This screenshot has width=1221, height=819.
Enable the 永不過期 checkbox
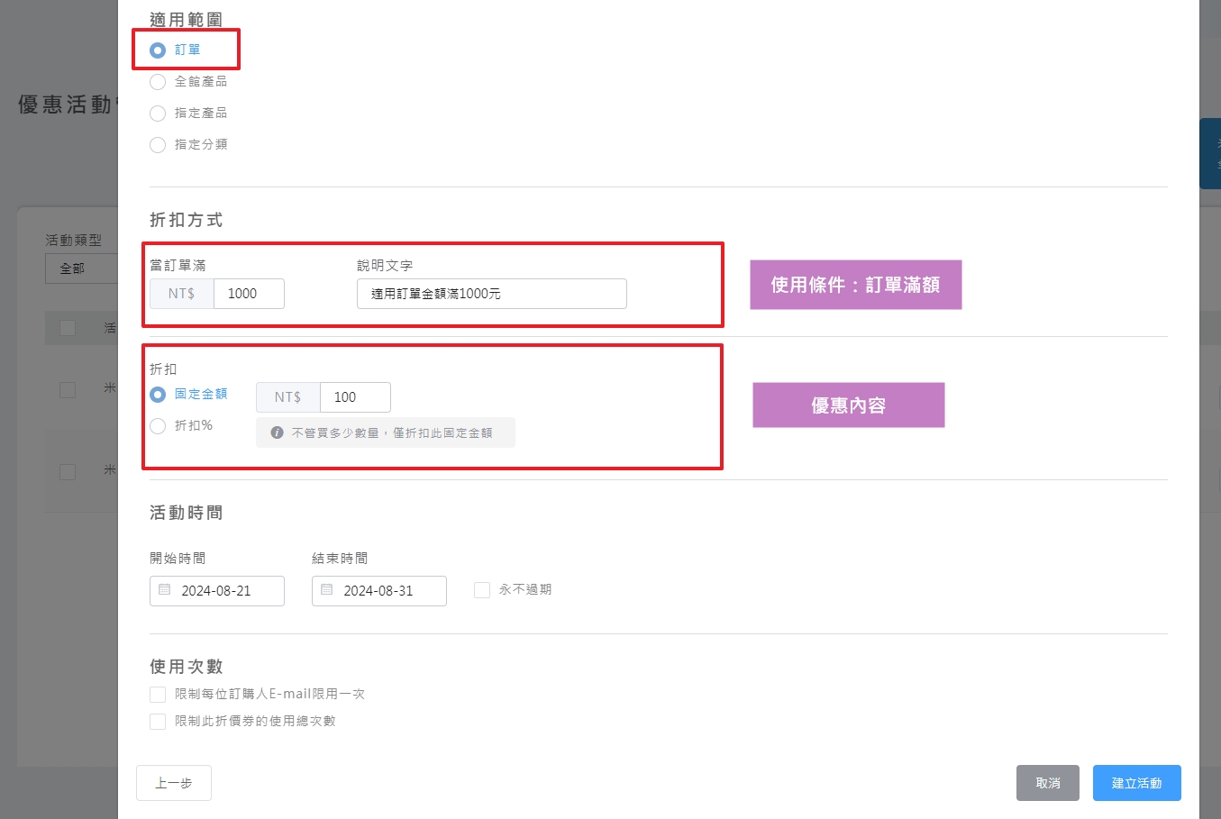[x=481, y=589]
